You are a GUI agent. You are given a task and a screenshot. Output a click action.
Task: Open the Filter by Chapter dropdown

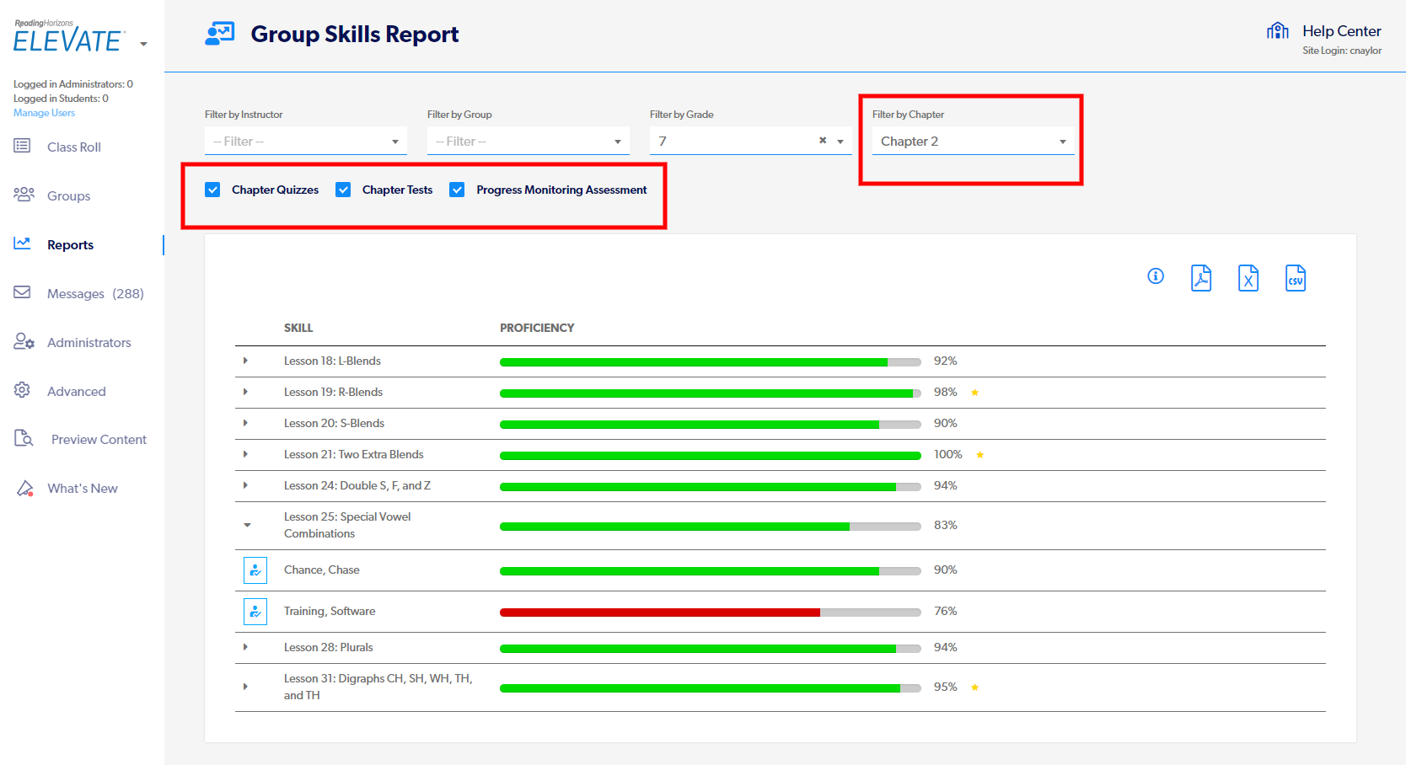point(974,141)
